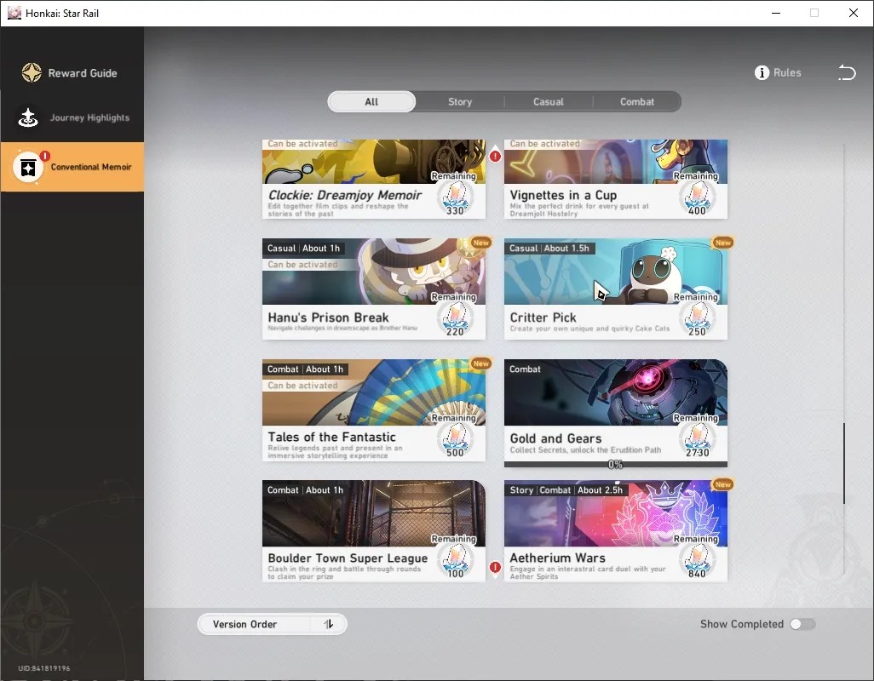Toggle the Show Completed switch
Viewport: 874px width, 681px height.
pyautogui.click(x=802, y=624)
